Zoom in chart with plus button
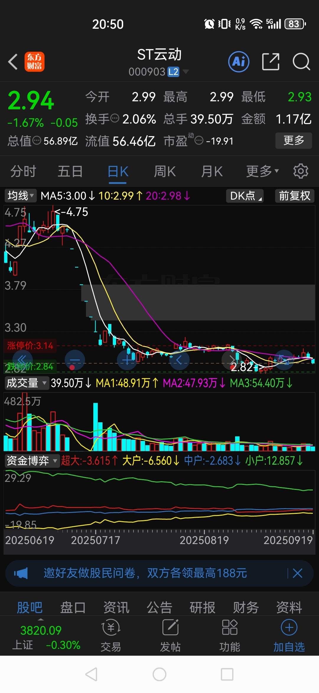Screen dimensions: 319x693 [x=127, y=360]
